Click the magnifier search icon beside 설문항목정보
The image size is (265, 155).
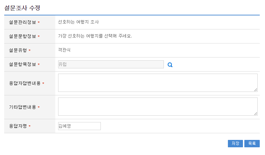(170, 65)
